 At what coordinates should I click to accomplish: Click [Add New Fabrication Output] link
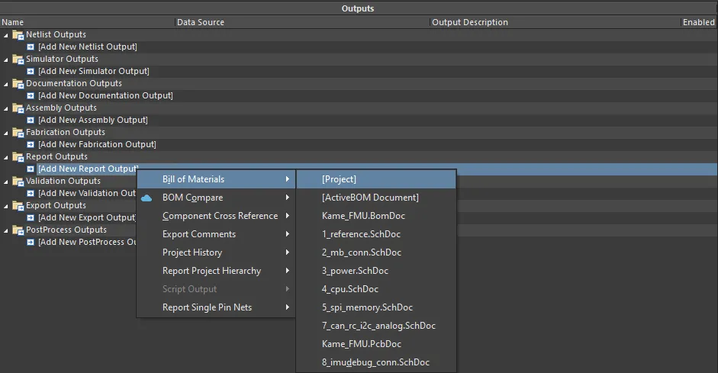97,144
